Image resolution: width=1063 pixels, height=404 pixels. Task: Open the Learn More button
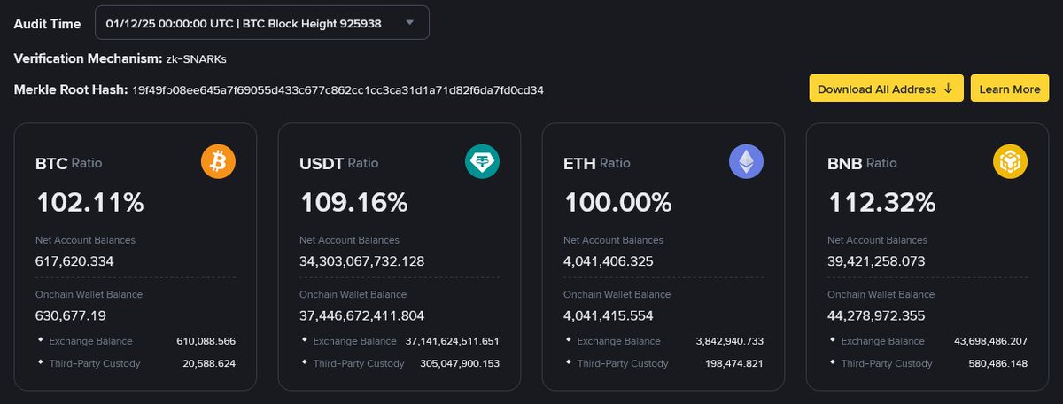pos(1010,89)
